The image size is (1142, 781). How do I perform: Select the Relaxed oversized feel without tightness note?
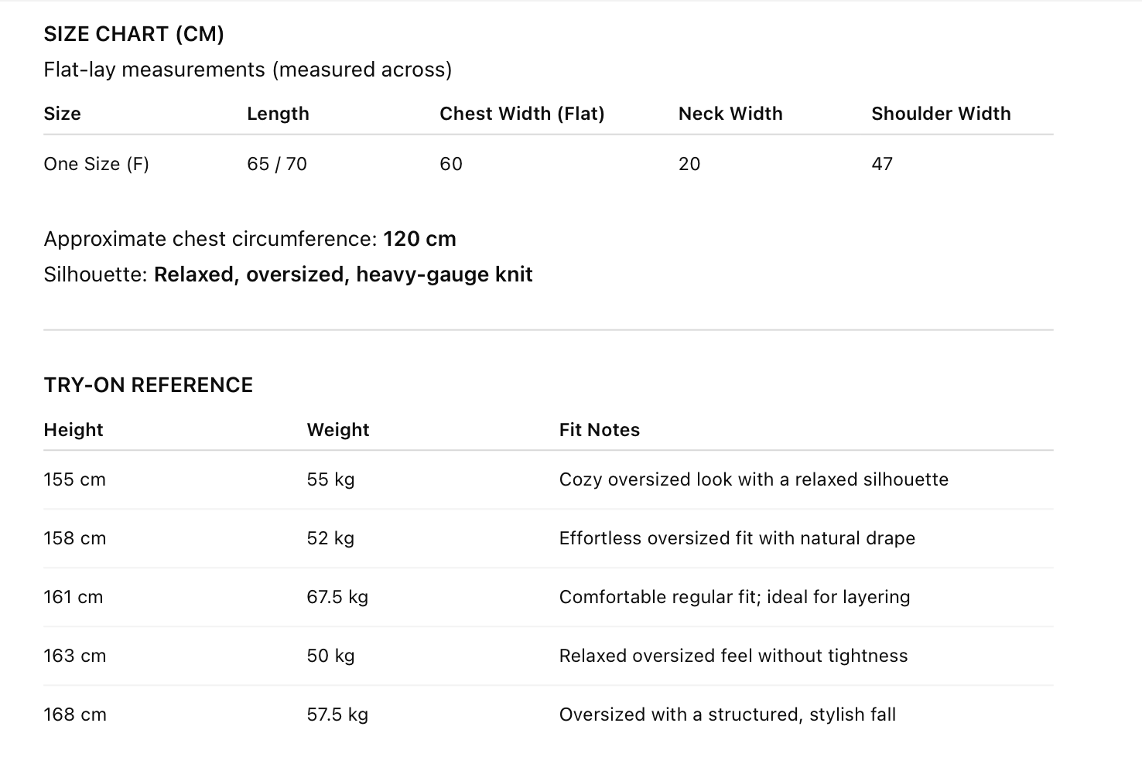733,656
